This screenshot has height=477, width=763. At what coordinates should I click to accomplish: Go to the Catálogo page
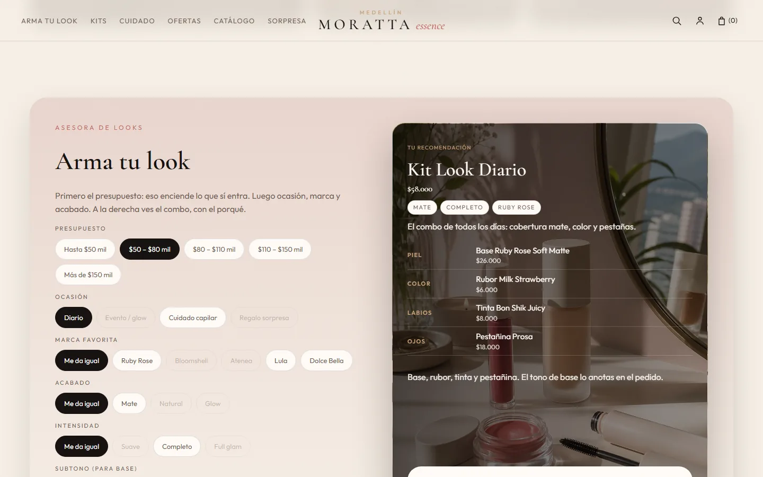pos(234,21)
